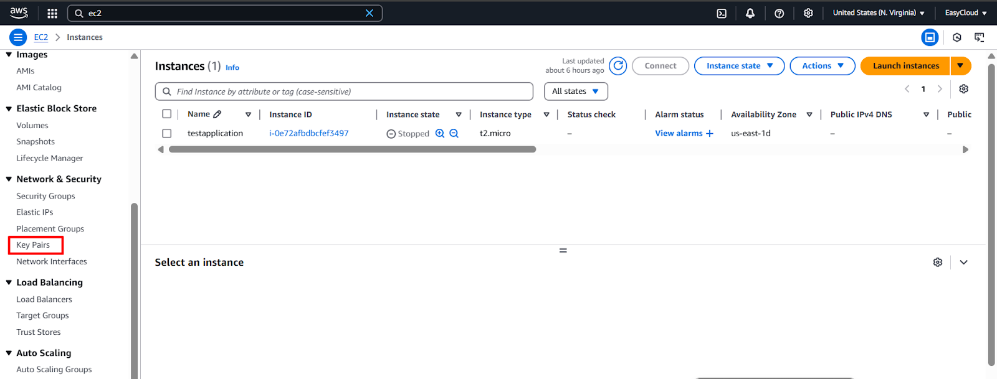Viewport: 997px width, 379px height.
Task: Click zoom-out filter icon next to Stopped
Action: 454,133
